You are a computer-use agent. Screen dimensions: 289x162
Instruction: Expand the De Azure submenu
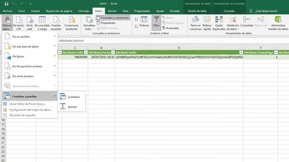tap(30, 56)
